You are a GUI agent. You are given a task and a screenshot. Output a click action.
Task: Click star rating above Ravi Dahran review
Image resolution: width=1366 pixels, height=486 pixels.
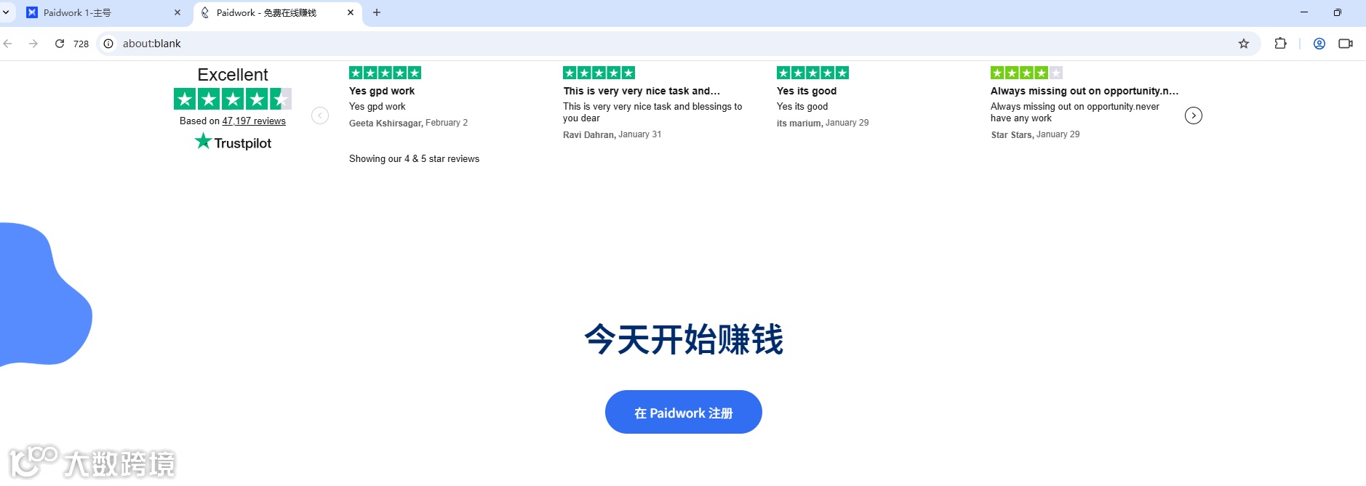coord(599,73)
